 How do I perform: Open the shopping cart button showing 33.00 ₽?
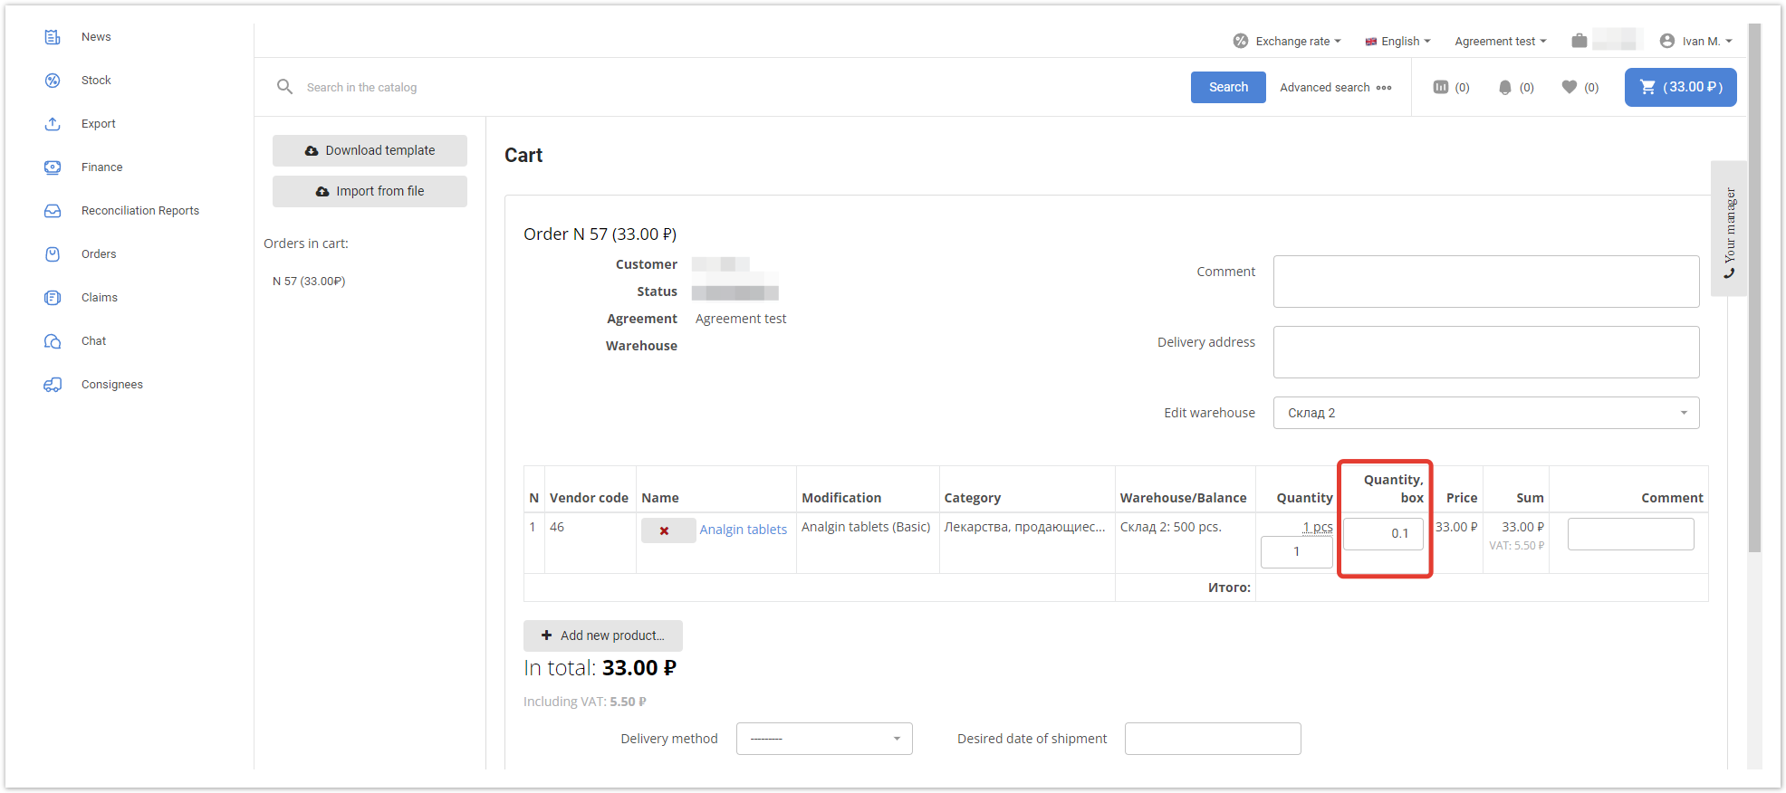click(x=1680, y=87)
